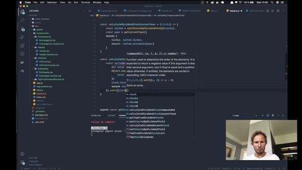This screenshot has width=302, height=170.
Task: Switch to the data.js editor tab
Action: (212, 11)
